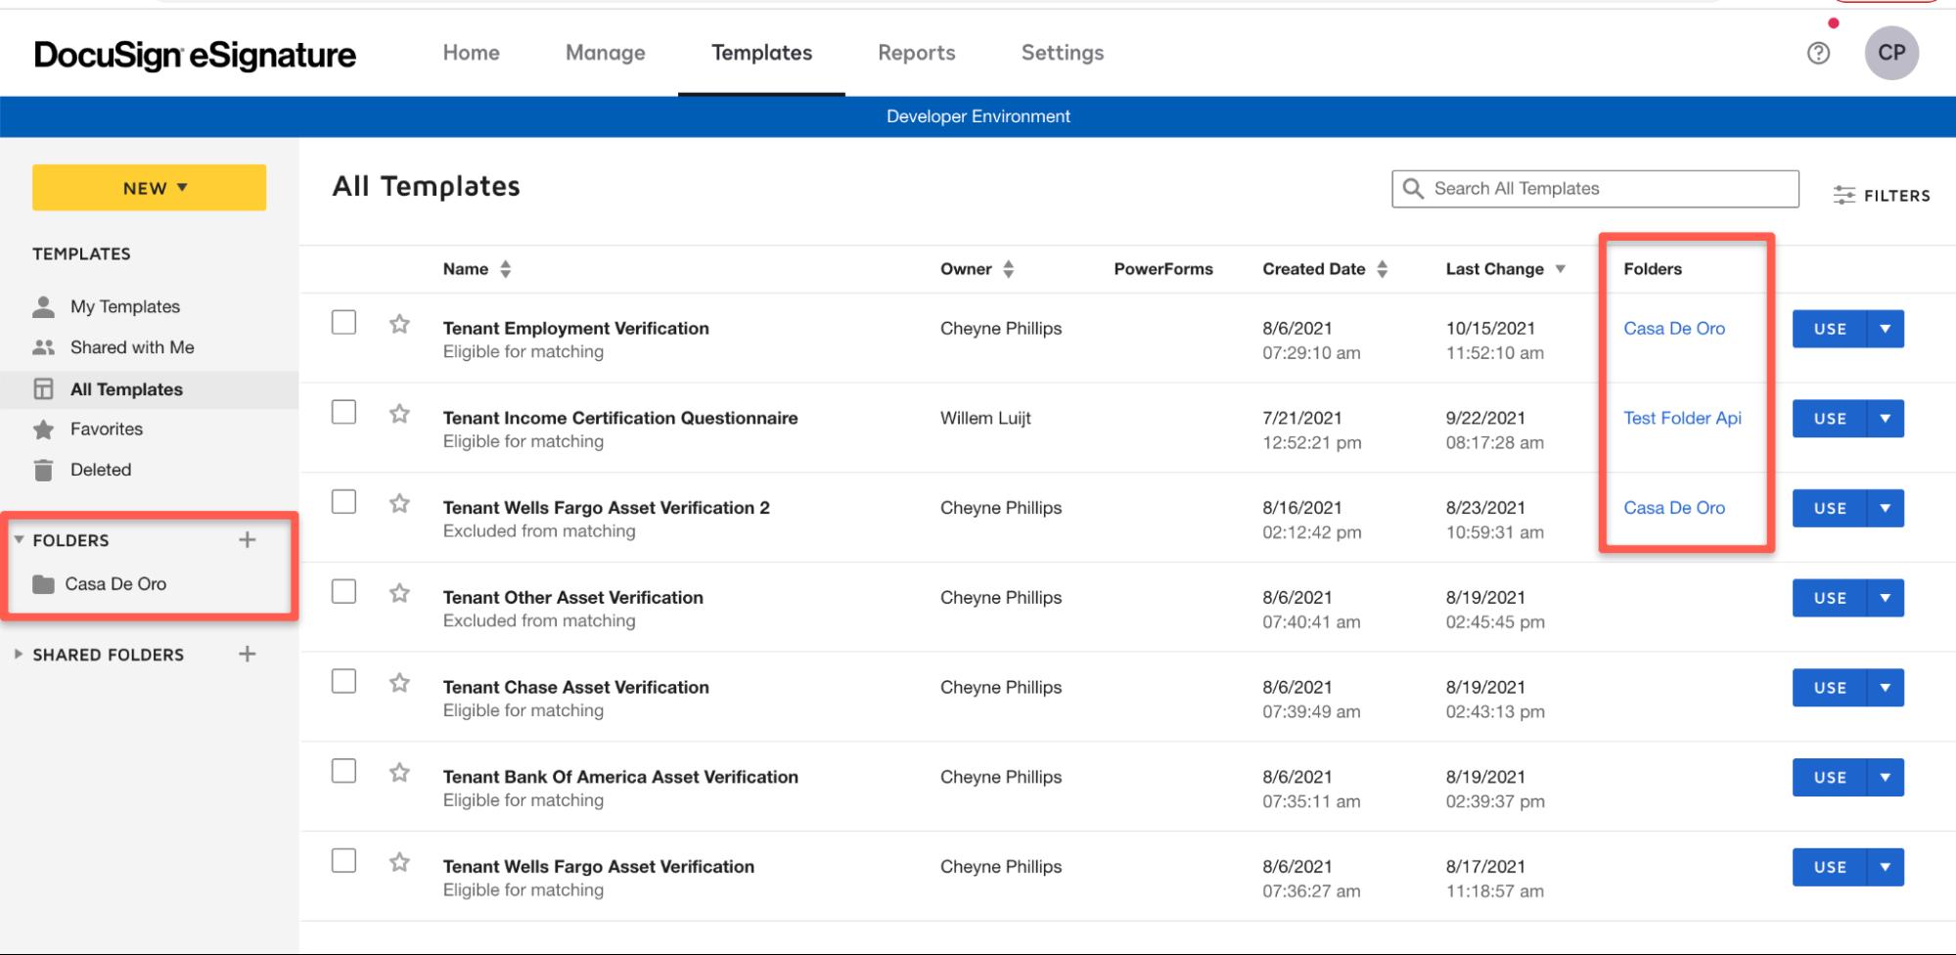This screenshot has height=955, width=1956.
Task: Go to the Reports tab
Action: tap(916, 53)
